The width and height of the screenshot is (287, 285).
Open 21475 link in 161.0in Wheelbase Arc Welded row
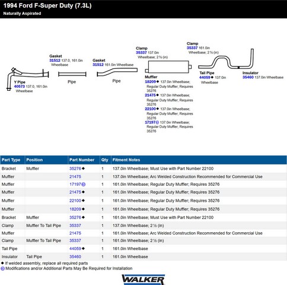click(x=75, y=233)
